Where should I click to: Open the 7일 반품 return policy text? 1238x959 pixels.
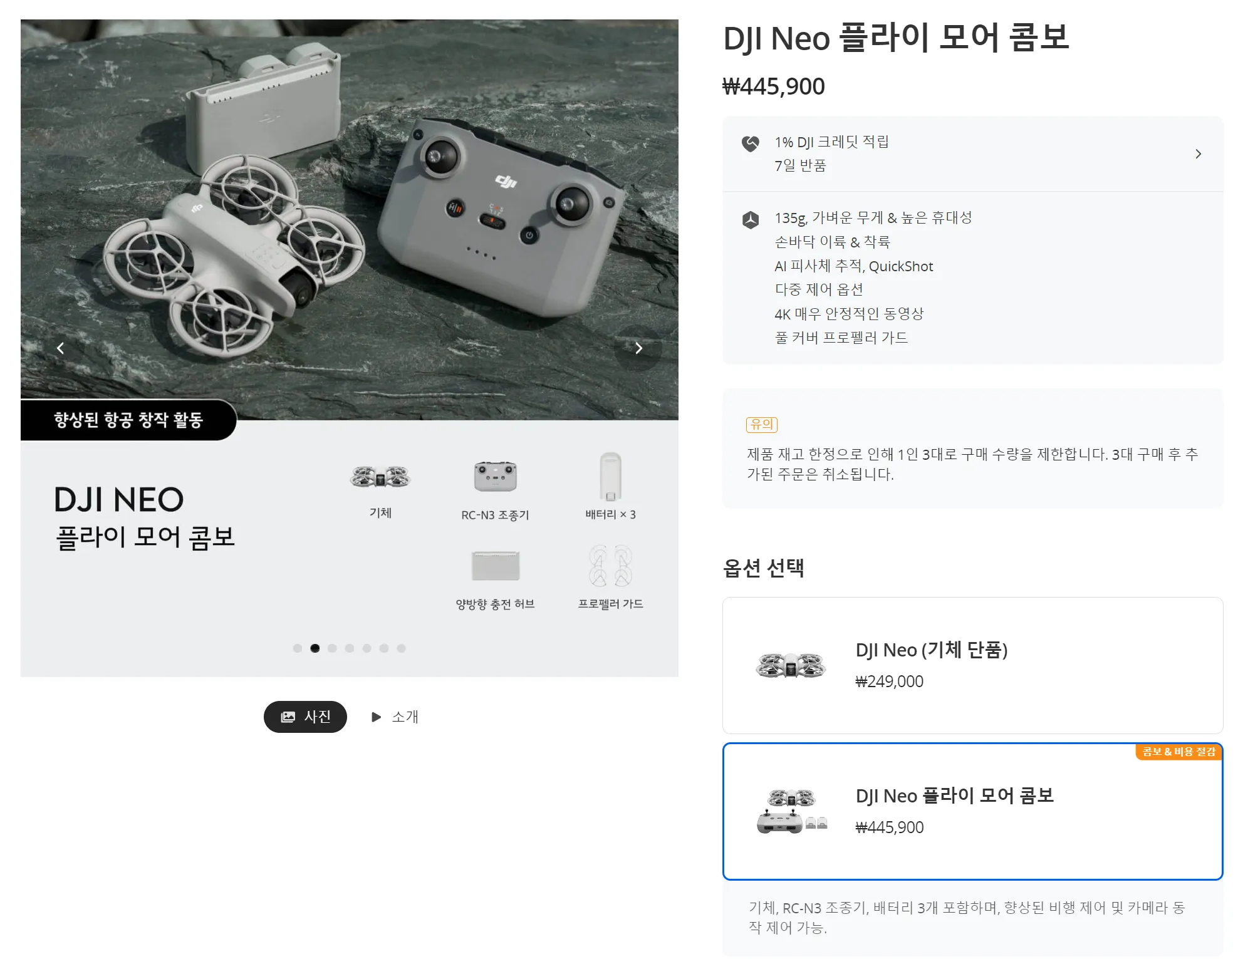[800, 166]
